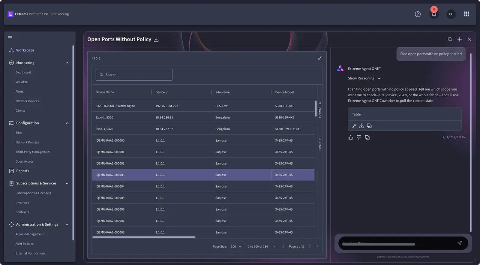Open Third-Party Management
This screenshot has width=480, height=265.
point(33,152)
